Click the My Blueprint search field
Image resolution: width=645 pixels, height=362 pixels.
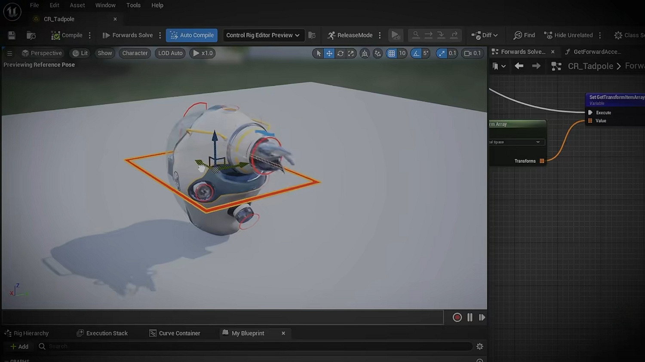point(258,346)
